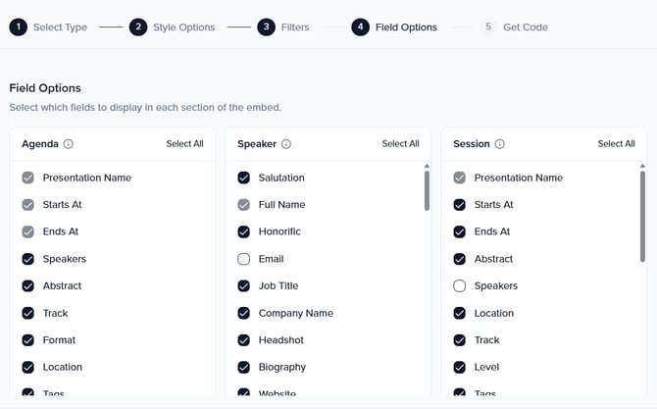
Task: Check the Speakers box in Session section
Action: click(460, 286)
